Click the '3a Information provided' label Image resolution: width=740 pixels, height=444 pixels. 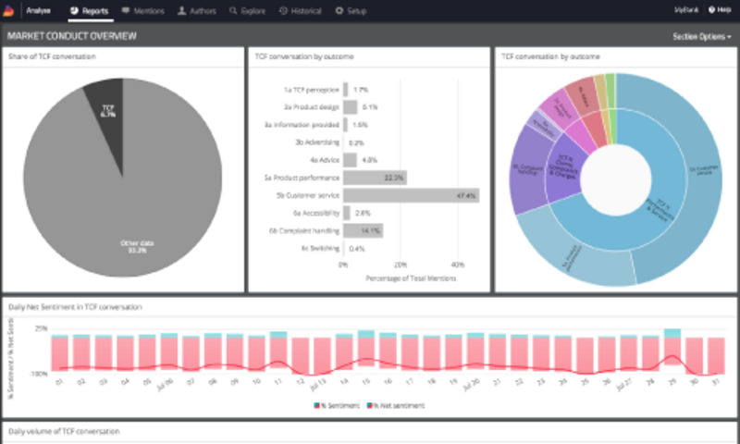point(302,125)
